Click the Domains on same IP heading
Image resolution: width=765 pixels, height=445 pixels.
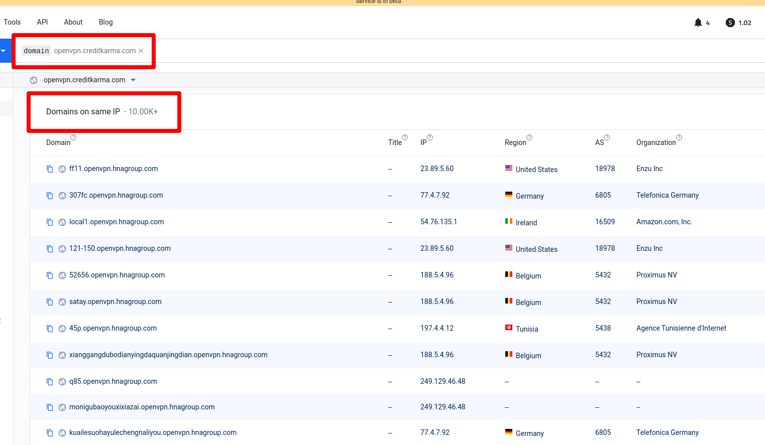83,111
